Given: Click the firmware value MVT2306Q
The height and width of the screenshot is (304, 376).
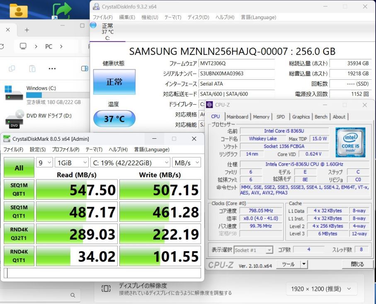Looking at the screenshot, I should (x=236, y=64).
